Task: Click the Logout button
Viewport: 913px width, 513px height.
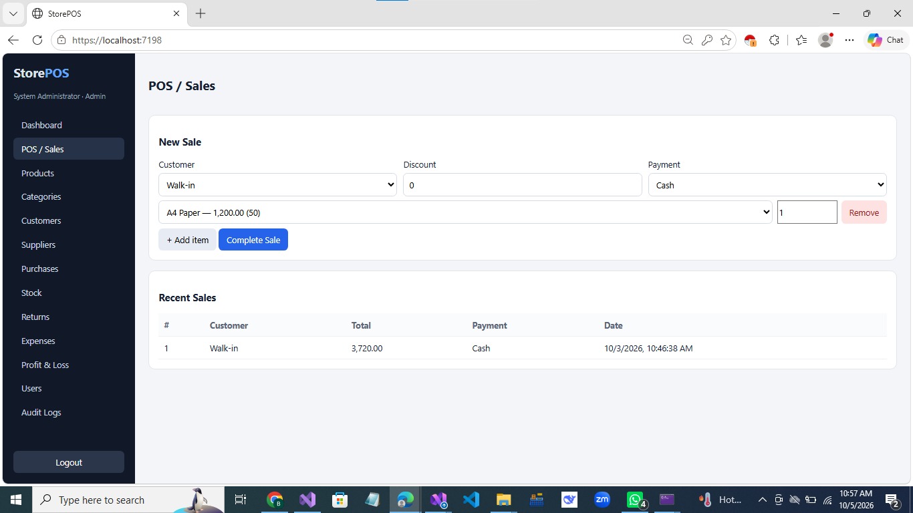Action: pos(69,462)
